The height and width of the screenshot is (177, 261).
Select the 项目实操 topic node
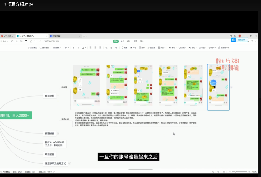[x=50, y=154]
